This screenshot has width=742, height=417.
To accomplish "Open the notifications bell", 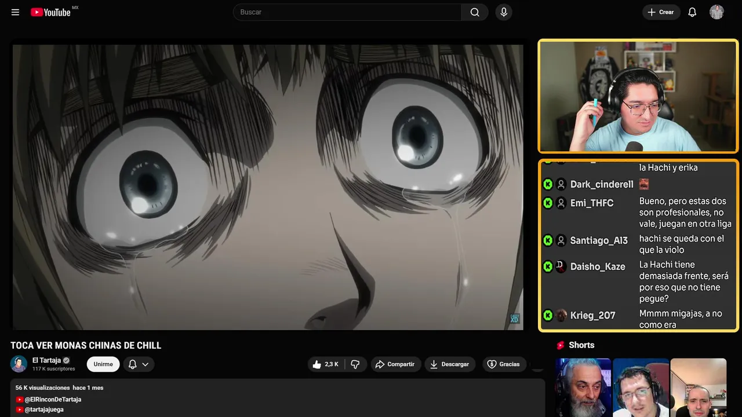I will [692, 12].
